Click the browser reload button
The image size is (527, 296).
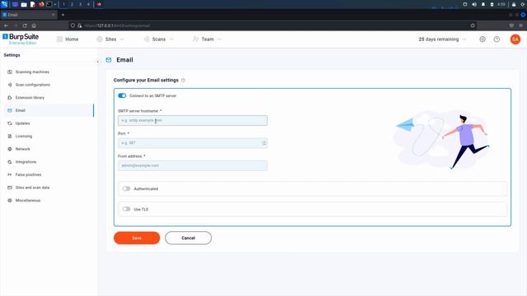(25, 25)
